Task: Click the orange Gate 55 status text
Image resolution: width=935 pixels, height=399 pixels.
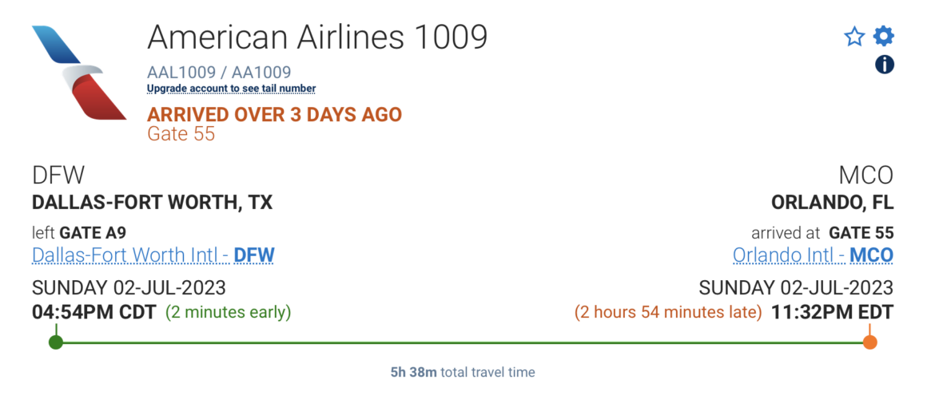Action: (x=181, y=134)
